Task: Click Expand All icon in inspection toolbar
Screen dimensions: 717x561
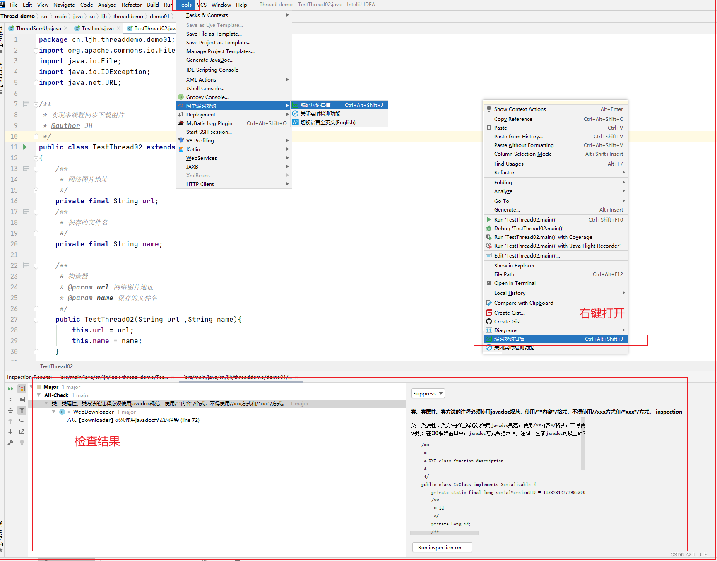Action: 10,400
